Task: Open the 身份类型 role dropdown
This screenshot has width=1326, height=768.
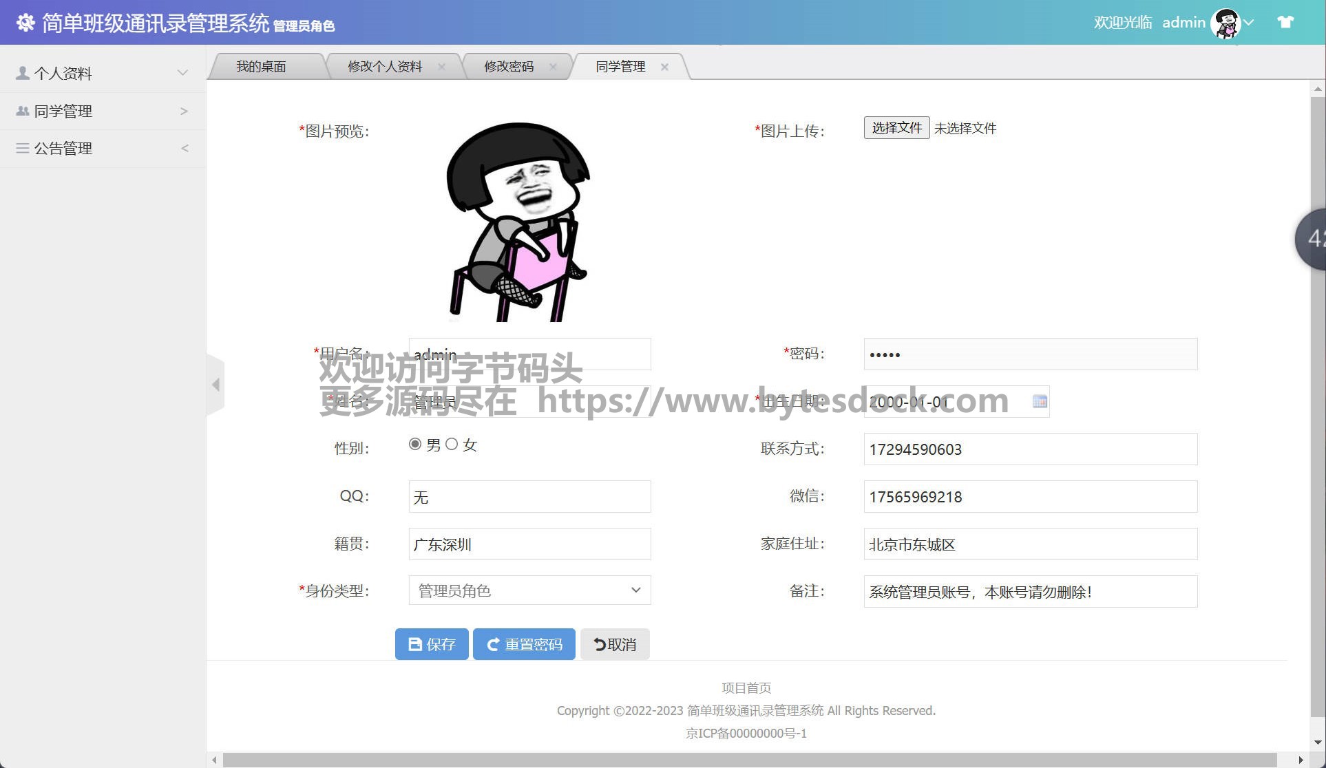Action: pyautogui.click(x=529, y=590)
